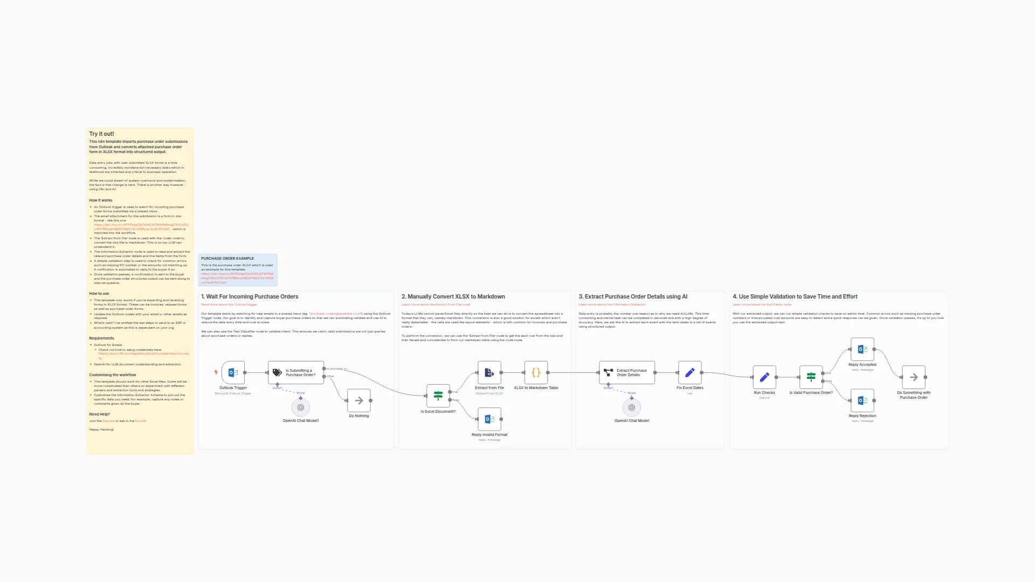Click the 'How to use' subheading
Screen dimensions: 1035x582
pyautogui.click(x=99, y=294)
